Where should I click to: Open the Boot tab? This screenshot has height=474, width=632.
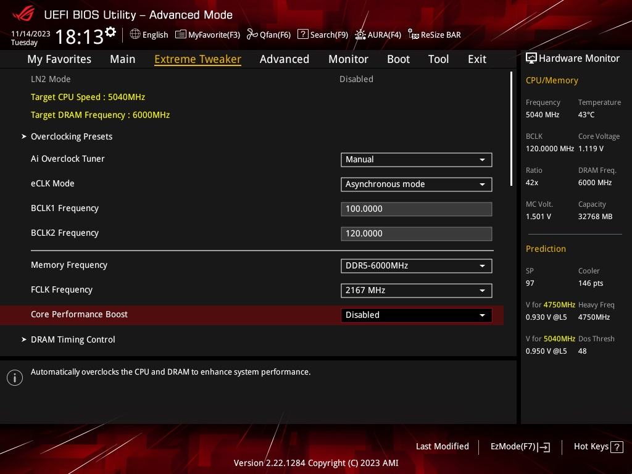pyautogui.click(x=398, y=59)
